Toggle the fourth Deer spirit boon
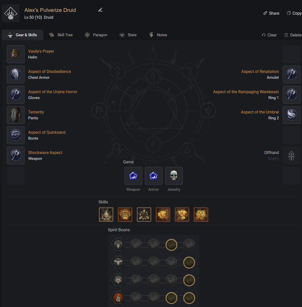The height and width of the screenshot is (307, 302). [x=171, y=245]
